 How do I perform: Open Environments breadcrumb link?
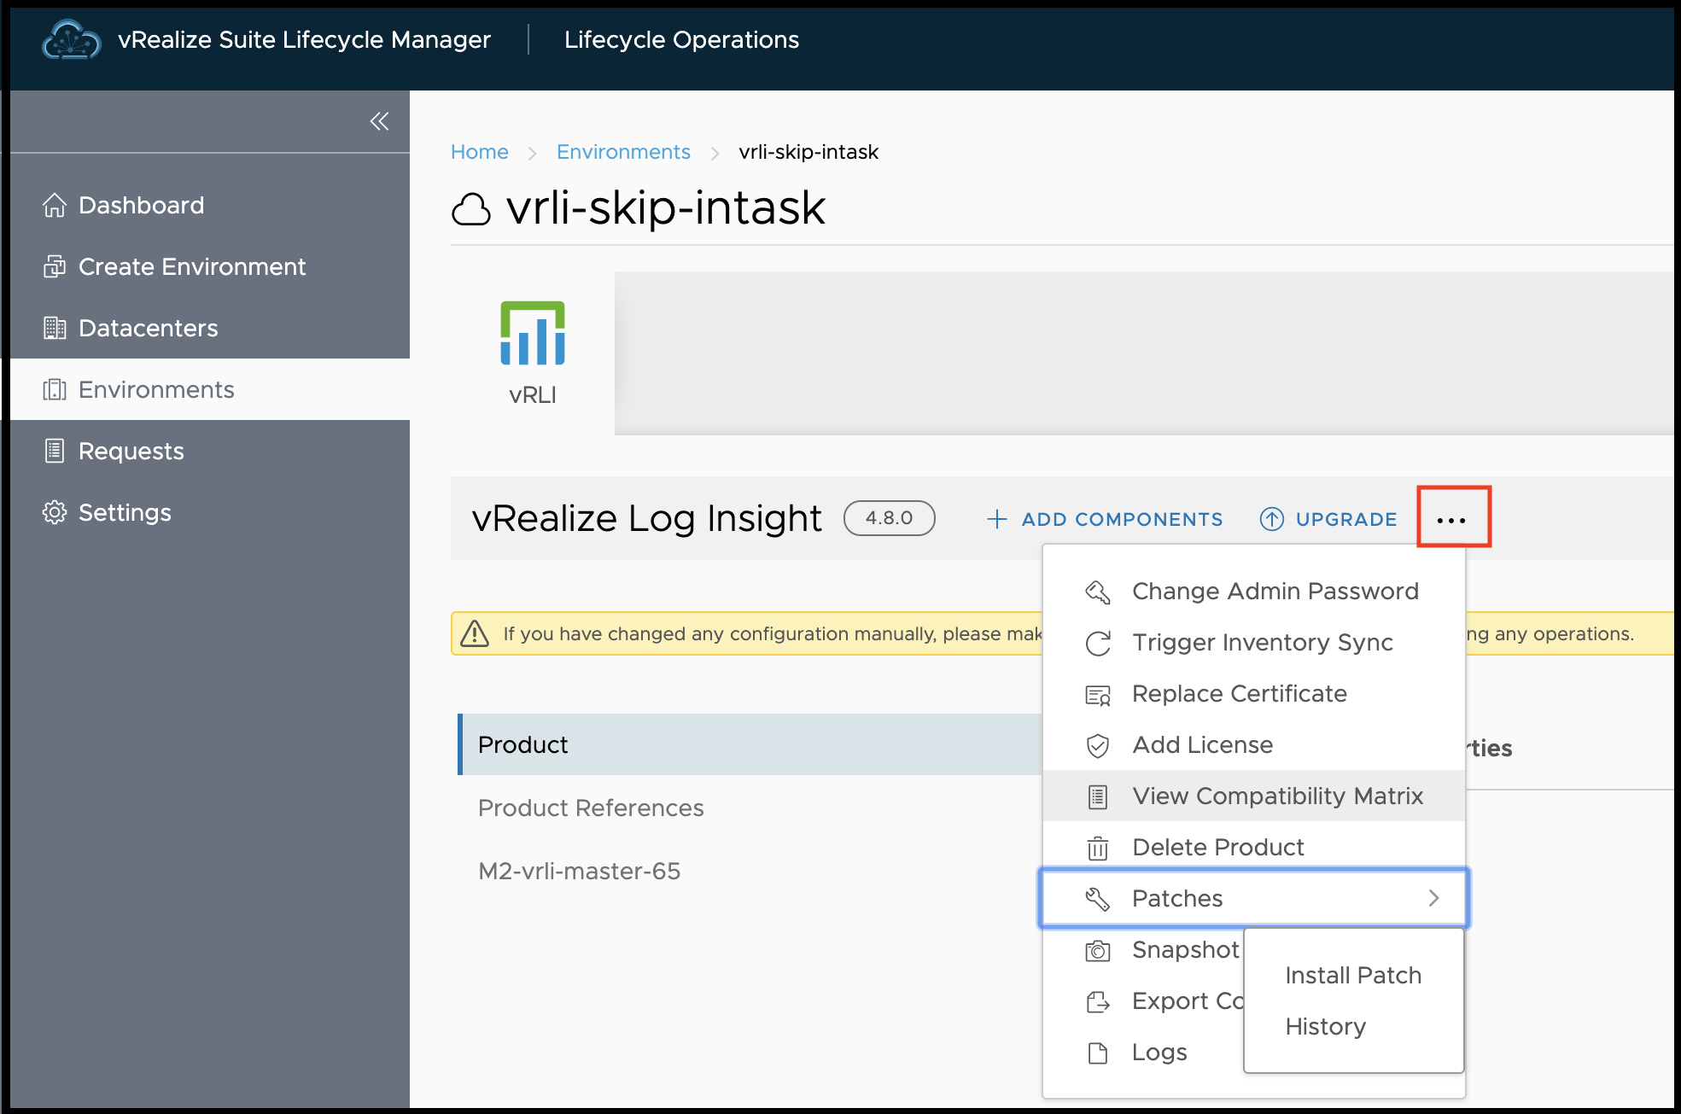pyautogui.click(x=623, y=152)
